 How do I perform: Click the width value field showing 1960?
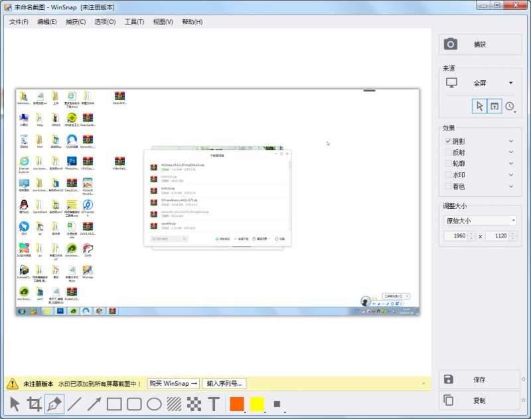tap(459, 235)
